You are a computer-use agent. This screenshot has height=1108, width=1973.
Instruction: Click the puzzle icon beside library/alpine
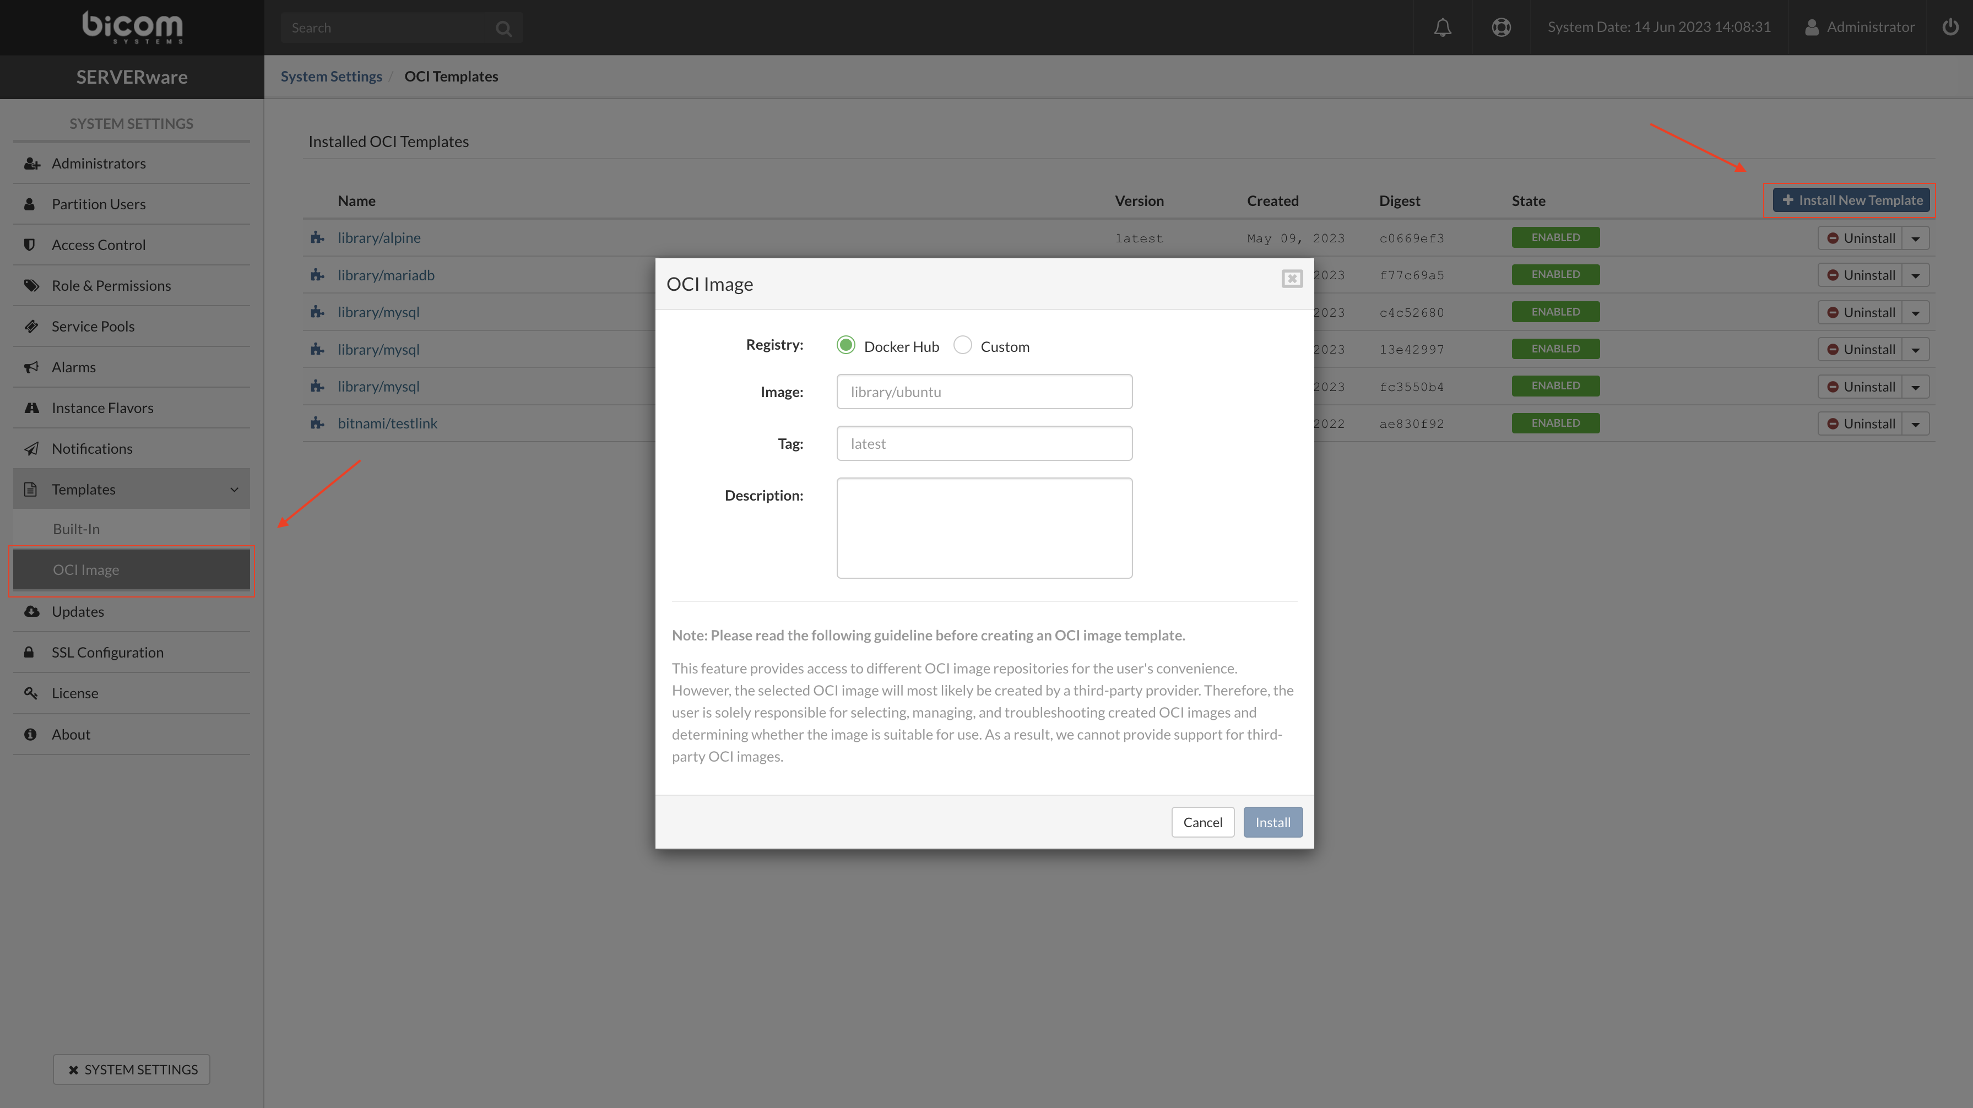coord(317,238)
